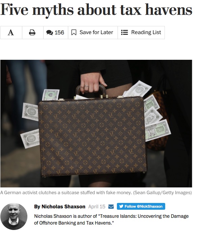Click the printer icon
This screenshot has height=232, width=201.
tap(32, 32)
